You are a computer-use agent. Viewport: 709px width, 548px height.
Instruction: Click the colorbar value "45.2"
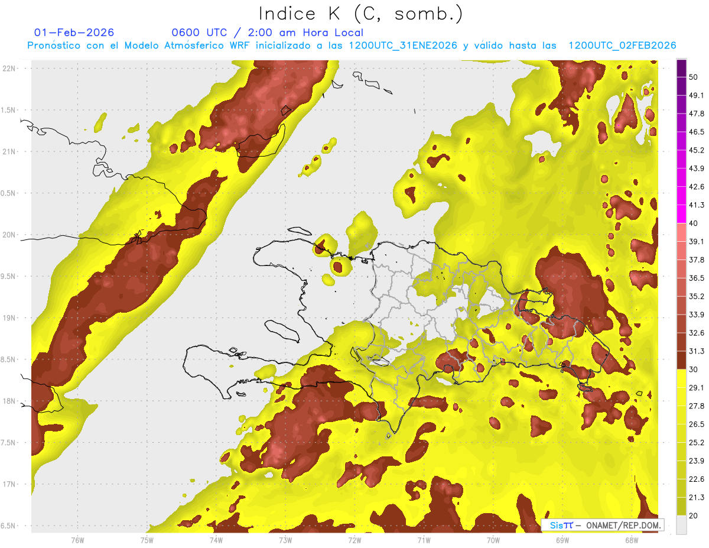(x=697, y=150)
